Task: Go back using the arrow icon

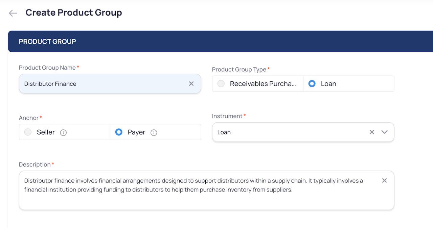Action: click(x=13, y=13)
